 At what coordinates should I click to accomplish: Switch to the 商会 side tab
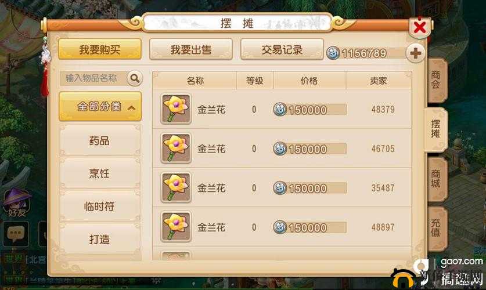(437, 80)
